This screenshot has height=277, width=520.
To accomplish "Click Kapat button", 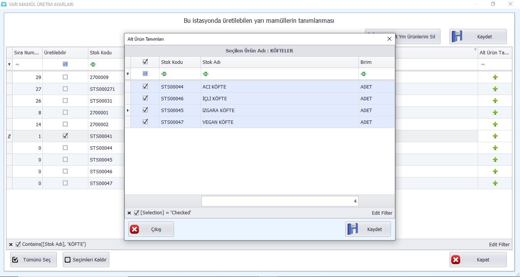I will coord(478,260).
